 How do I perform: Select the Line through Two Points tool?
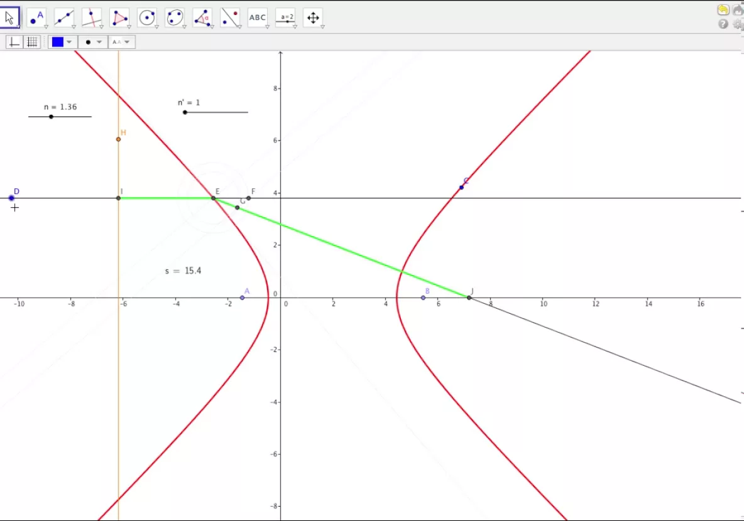(64, 18)
